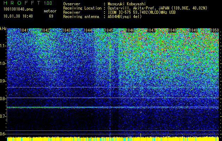The image size is (222, 141).
Task: Click the 1847 time marker
Action: point(151,30)
